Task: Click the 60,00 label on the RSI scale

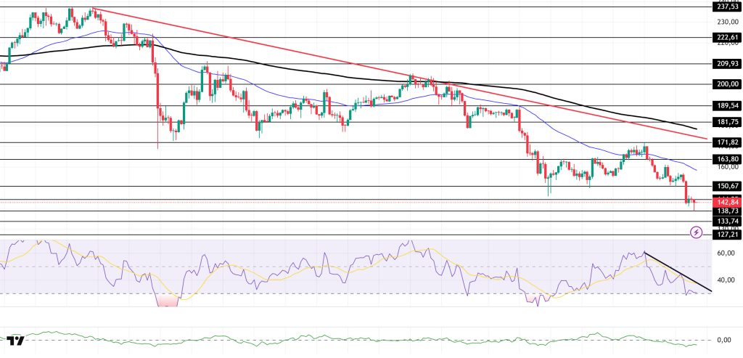Action: [726, 253]
